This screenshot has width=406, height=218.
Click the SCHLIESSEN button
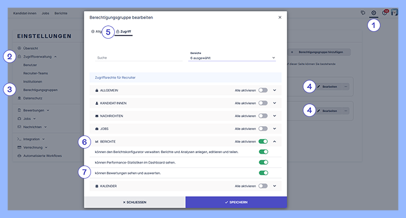click(x=135, y=202)
